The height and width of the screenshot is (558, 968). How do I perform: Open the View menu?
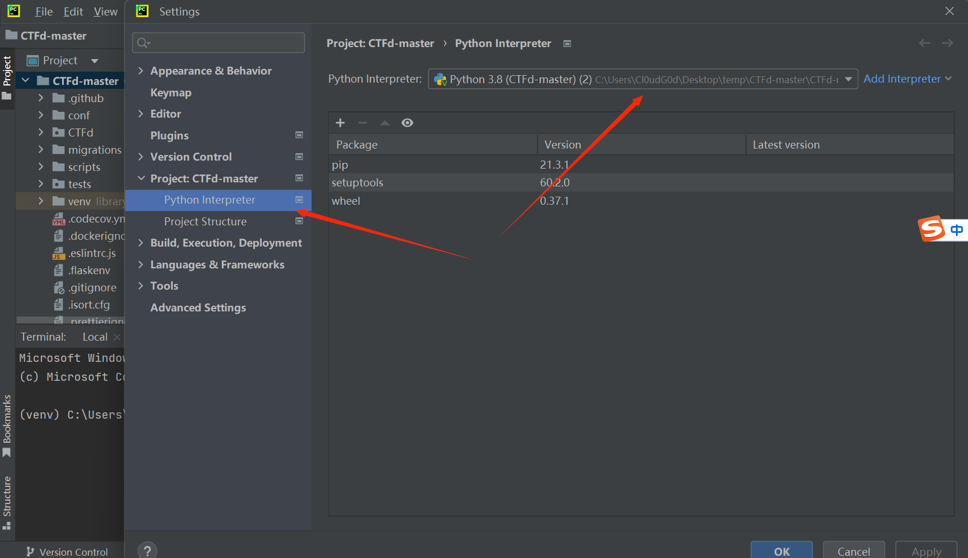[106, 11]
